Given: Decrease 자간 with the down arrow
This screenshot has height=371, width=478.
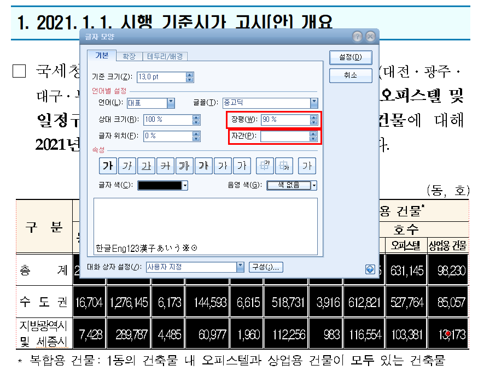Looking at the screenshot, I should (313, 139).
